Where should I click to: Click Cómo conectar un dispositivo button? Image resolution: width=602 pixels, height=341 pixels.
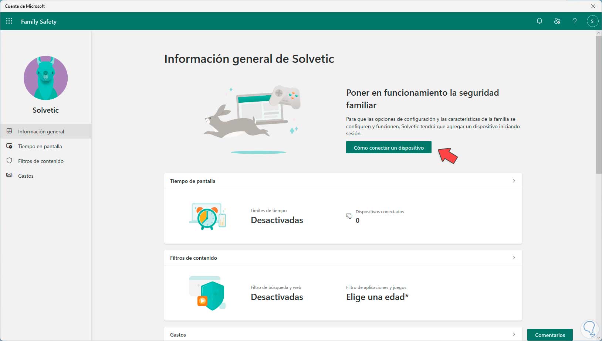click(x=389, y=147)
